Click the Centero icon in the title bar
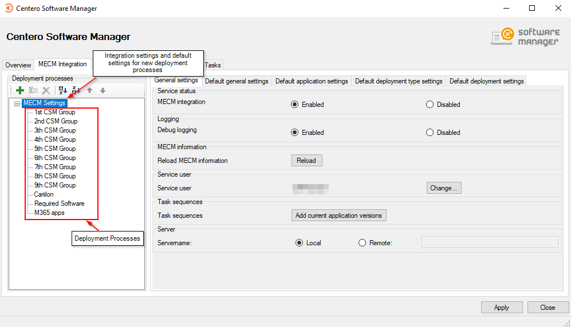Screen dimensions: 571x327 point(9,8)
